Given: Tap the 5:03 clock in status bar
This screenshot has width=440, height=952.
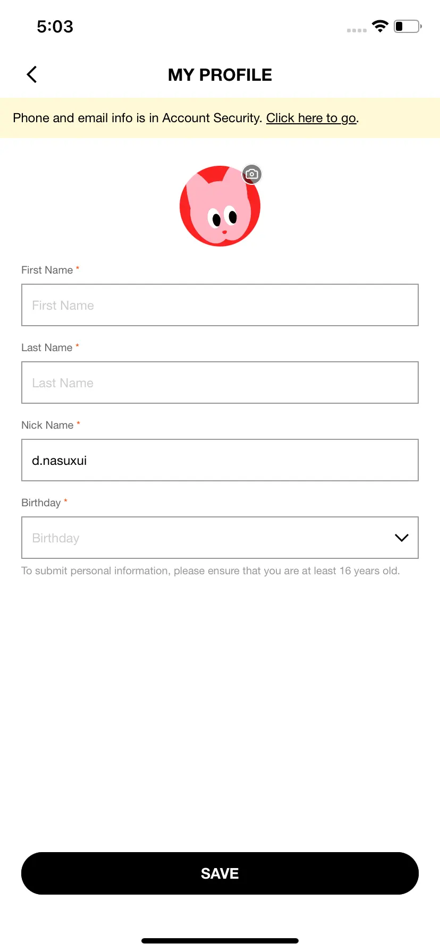Looking at the screenshot, I should (x=55, y=26).
